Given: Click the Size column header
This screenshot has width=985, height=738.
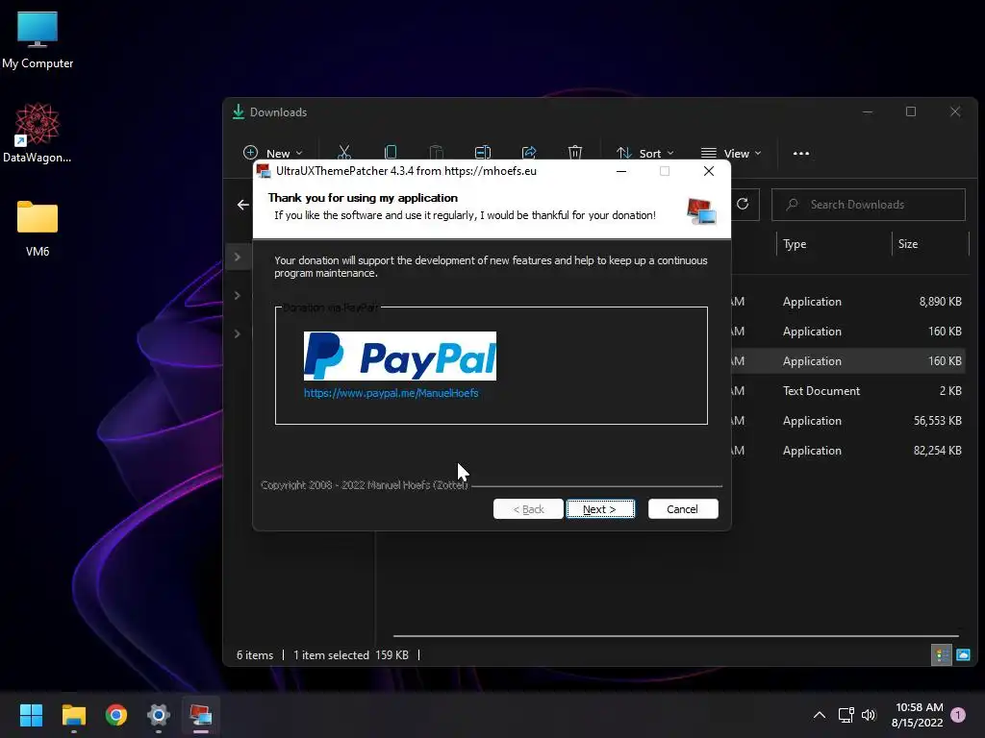Looking at the screenshot, I should coord(908,244).
